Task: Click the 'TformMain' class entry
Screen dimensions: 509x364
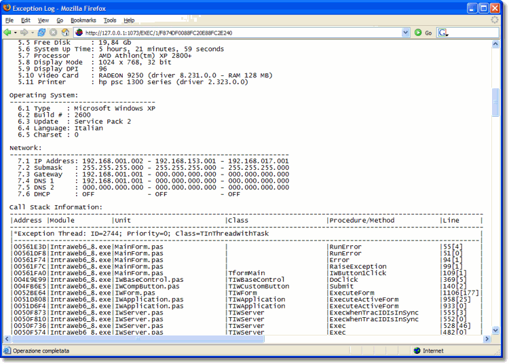Action: coord(246,273)
